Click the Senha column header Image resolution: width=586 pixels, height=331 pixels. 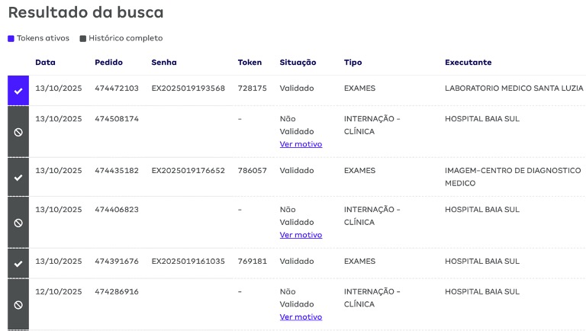pyautogui.click(x=164, y=63)
